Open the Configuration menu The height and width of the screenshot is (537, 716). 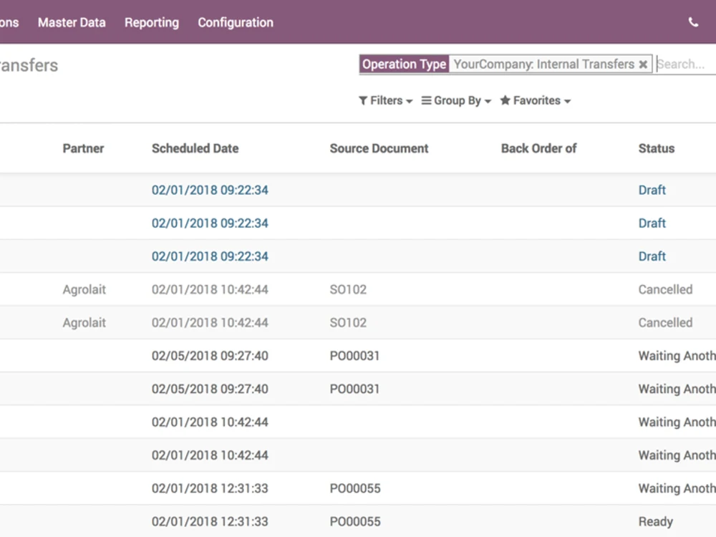(236, 22)
